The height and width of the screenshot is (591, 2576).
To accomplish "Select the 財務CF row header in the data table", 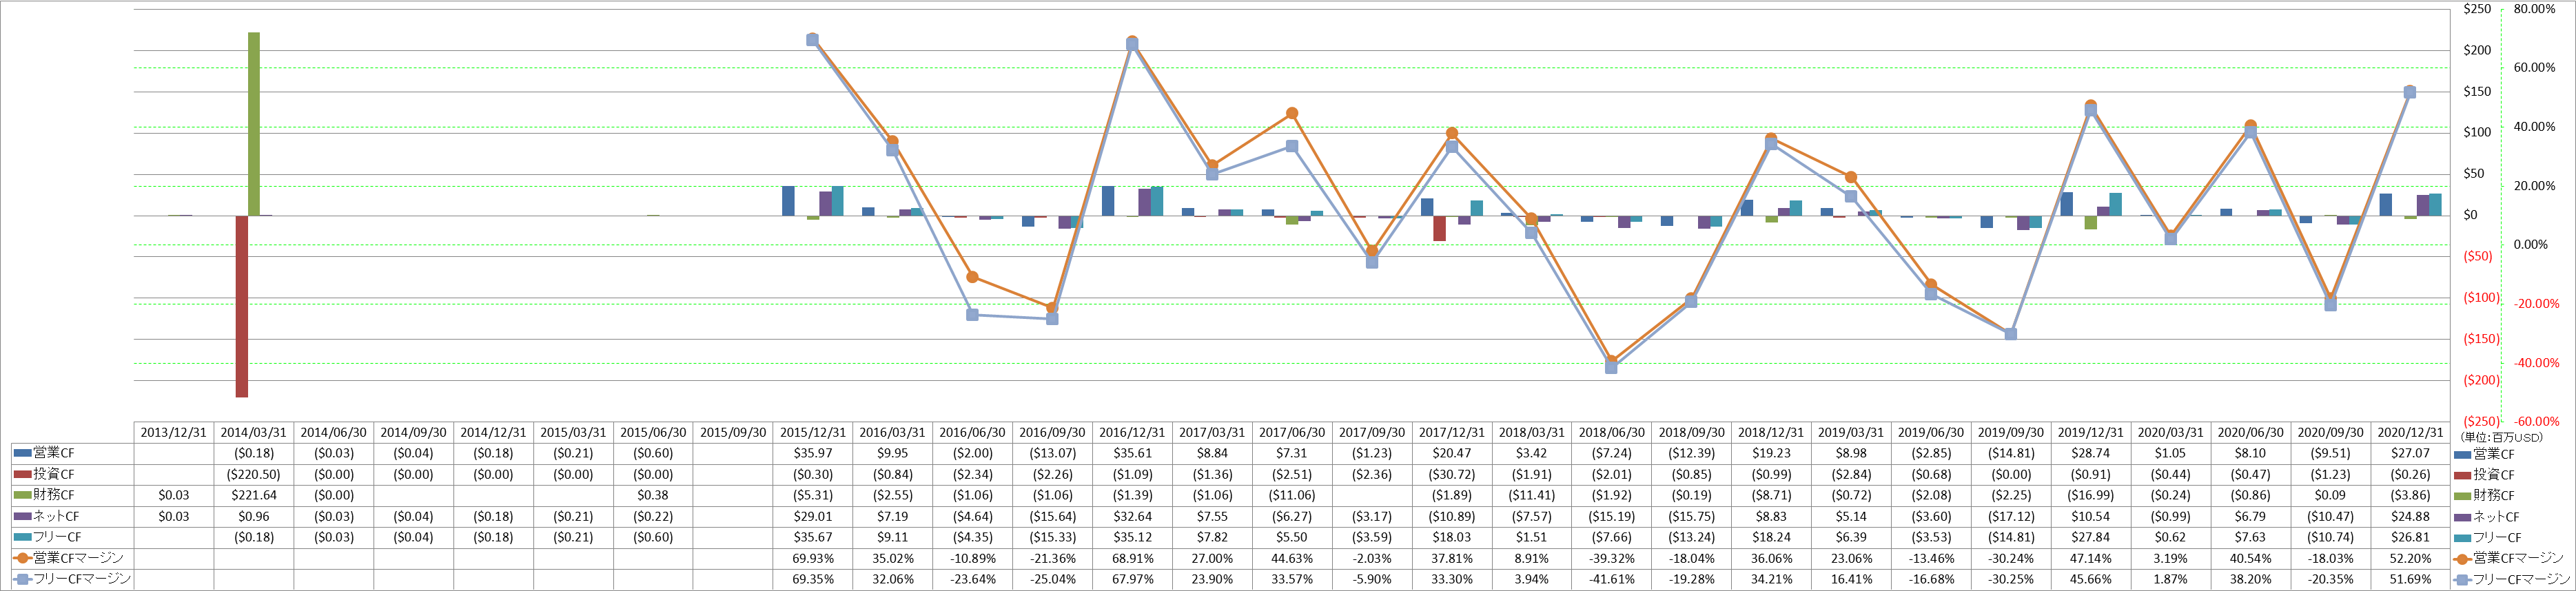I will [73, 495].
